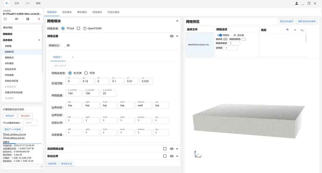Click the 重启TFLUID服务 button
The width and height of the screenshot is (322, 173).
click(13, 129)
